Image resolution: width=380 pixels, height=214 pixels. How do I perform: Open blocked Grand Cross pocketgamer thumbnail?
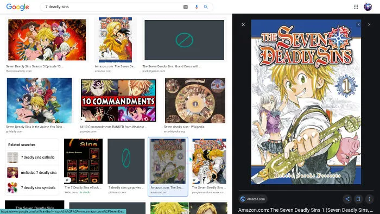pos(184,40)
